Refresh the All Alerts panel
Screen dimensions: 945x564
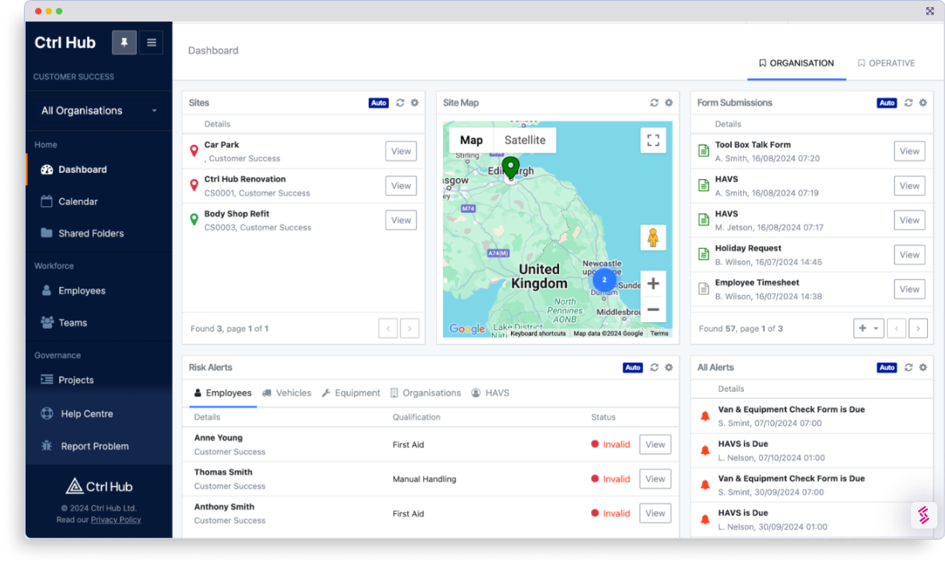pyautogui.click(x=909, y=368)
